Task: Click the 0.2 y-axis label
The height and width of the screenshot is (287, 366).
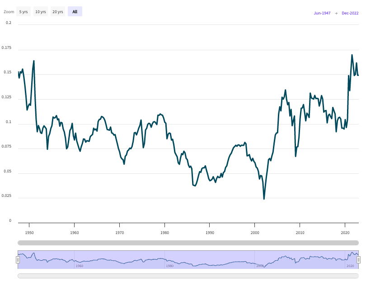Action: [x=9, y=23]
